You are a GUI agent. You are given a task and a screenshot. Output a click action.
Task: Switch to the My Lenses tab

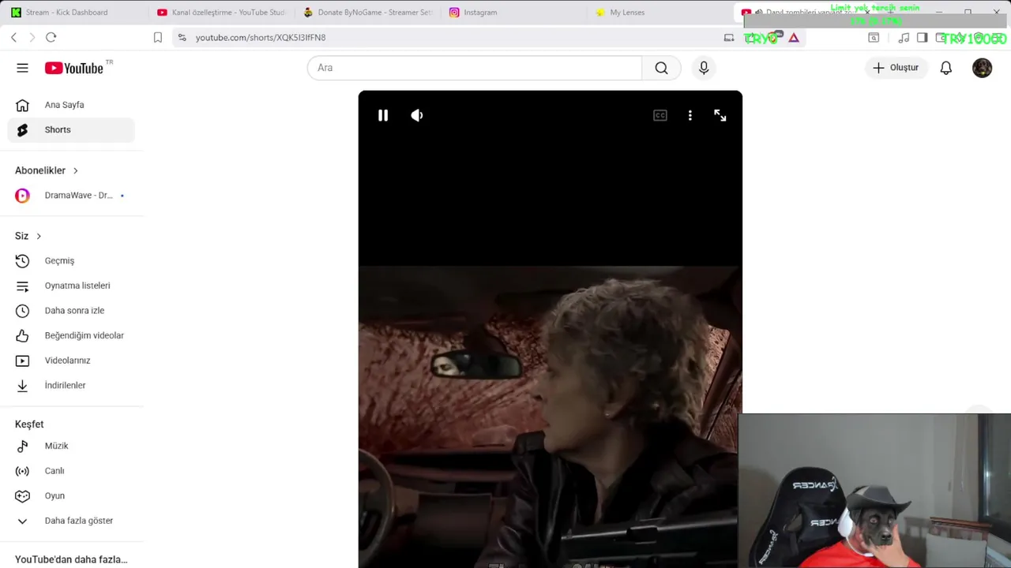pyautogui.click(x=660, y=12)
